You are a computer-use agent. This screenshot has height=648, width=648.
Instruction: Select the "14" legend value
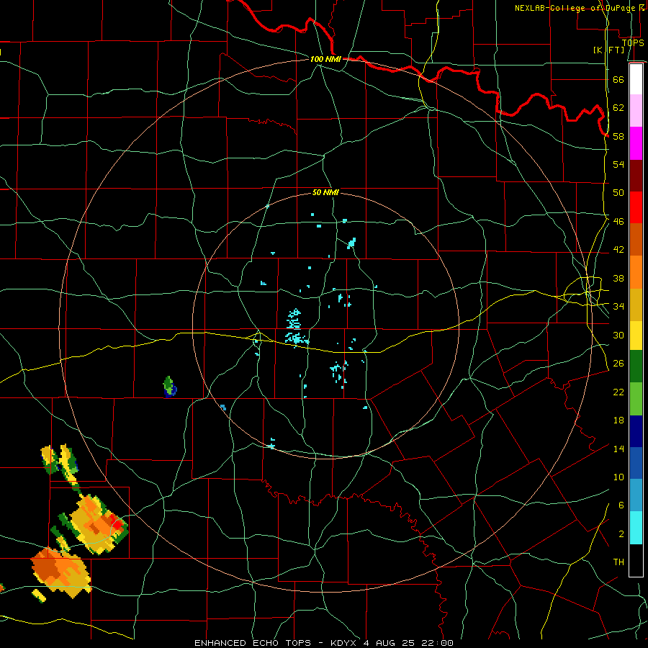click(618, 449)
